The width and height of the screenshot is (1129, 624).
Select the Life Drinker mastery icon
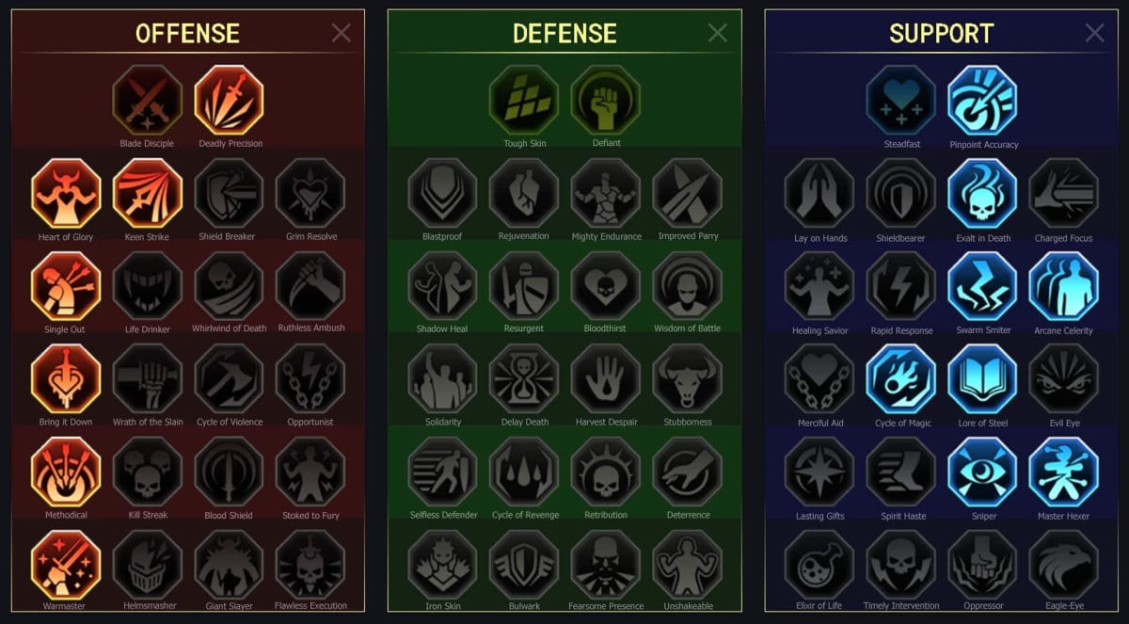click(x=148, y=286)
